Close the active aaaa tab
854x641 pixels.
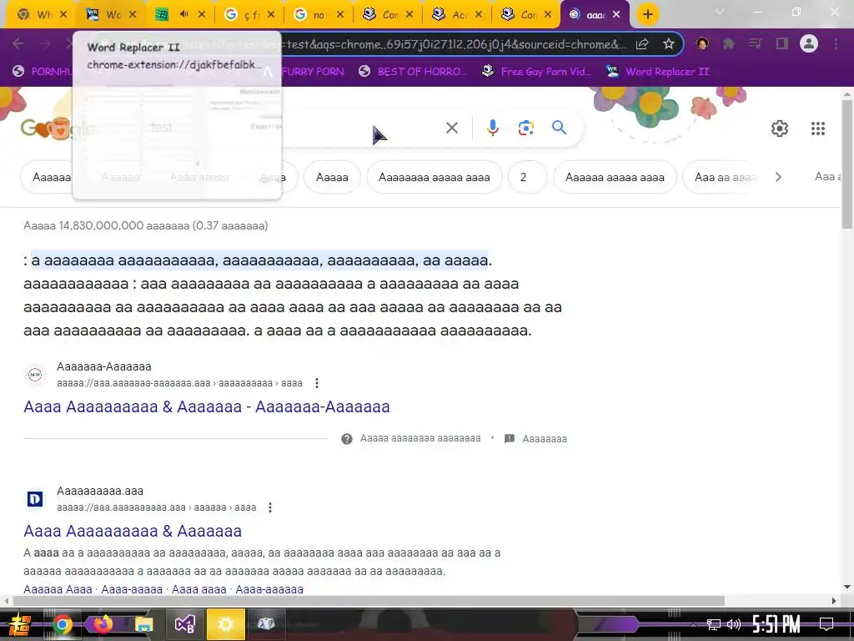tap(616, 15)
